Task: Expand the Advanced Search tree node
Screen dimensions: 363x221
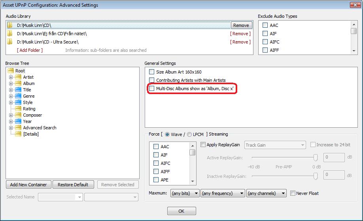Action: pos(11,128)
